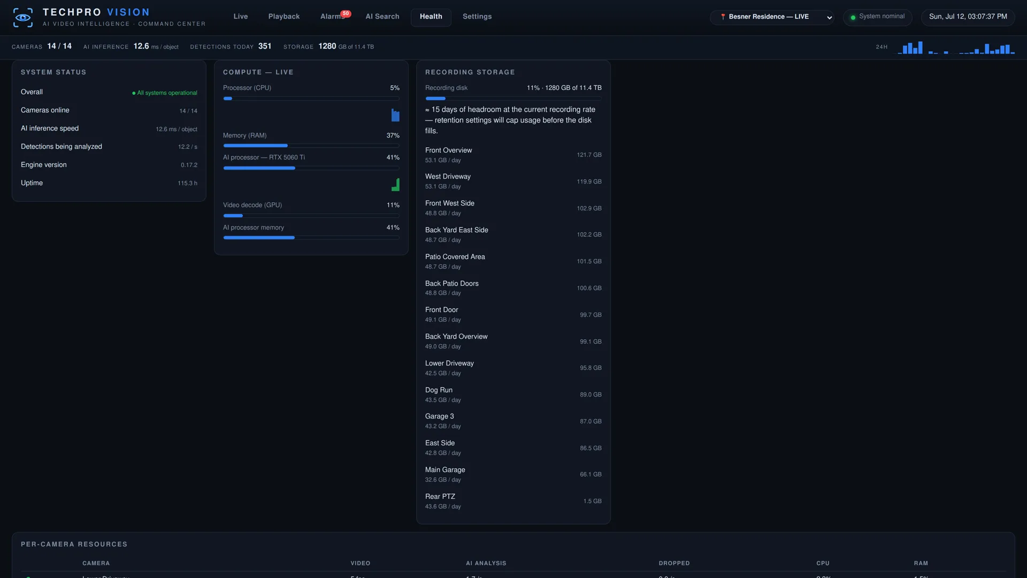
Task: Click the AI inference speed row
Action: click(x=109, y=128)
